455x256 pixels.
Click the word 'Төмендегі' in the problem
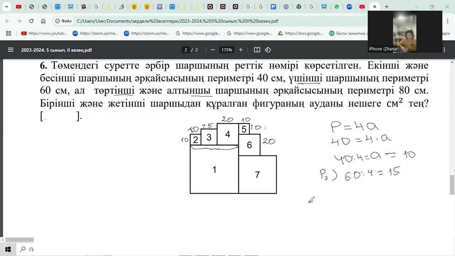(75, 66)
